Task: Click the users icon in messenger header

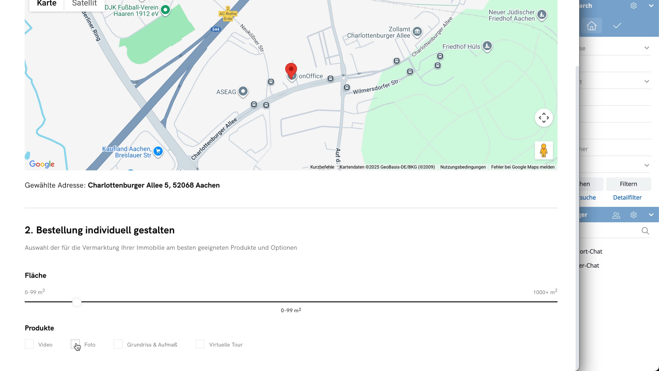Action: pyautogui.click(x=616, y=215)
